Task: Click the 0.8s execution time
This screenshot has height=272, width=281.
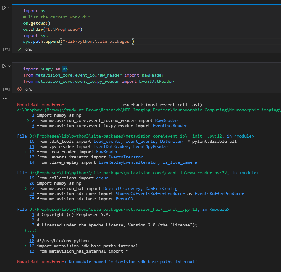Action: (29, 49)
